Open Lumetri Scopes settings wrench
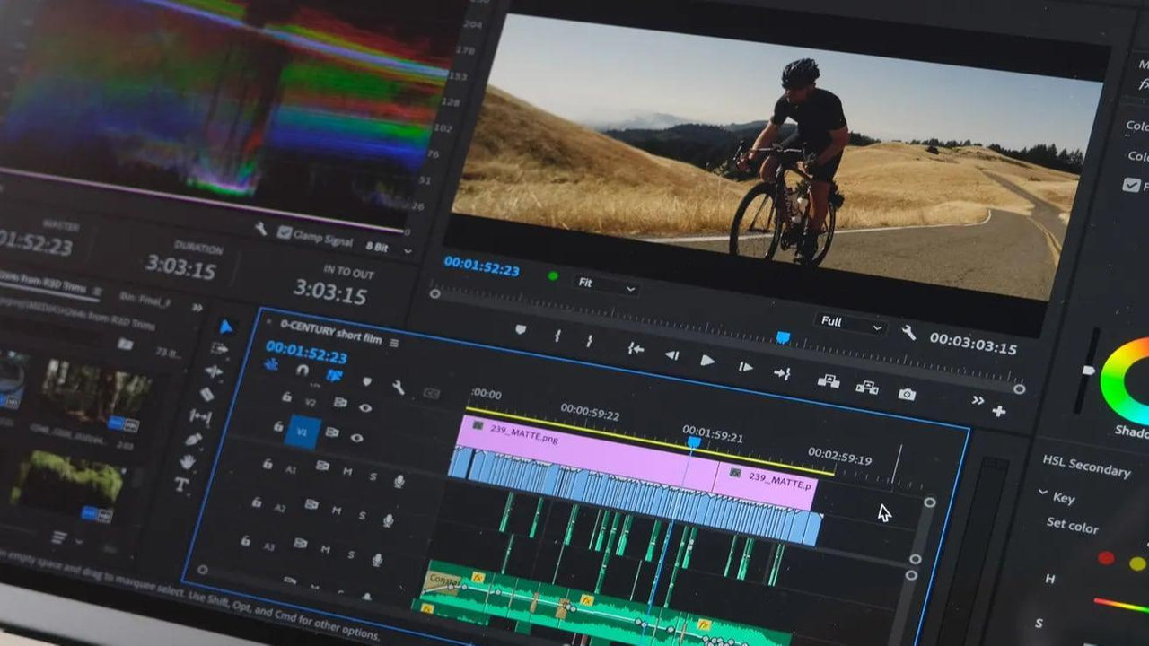 point(260,229)
